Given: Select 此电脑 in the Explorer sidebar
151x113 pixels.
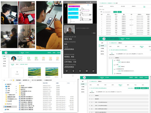Looking at the screenshot, I should point(9,106).
